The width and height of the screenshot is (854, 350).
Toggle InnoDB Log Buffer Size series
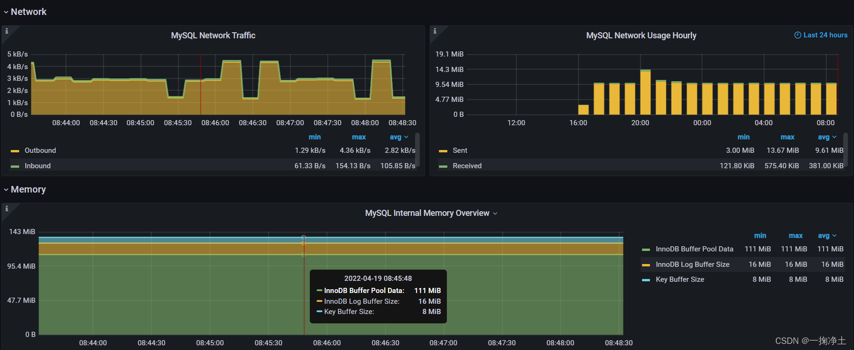[693, 264]
